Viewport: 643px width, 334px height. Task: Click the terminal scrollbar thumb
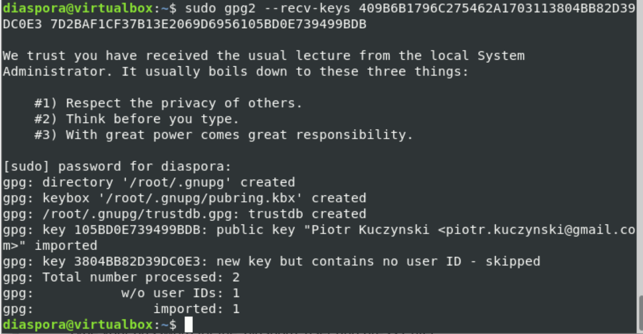(x=640, y=313)
